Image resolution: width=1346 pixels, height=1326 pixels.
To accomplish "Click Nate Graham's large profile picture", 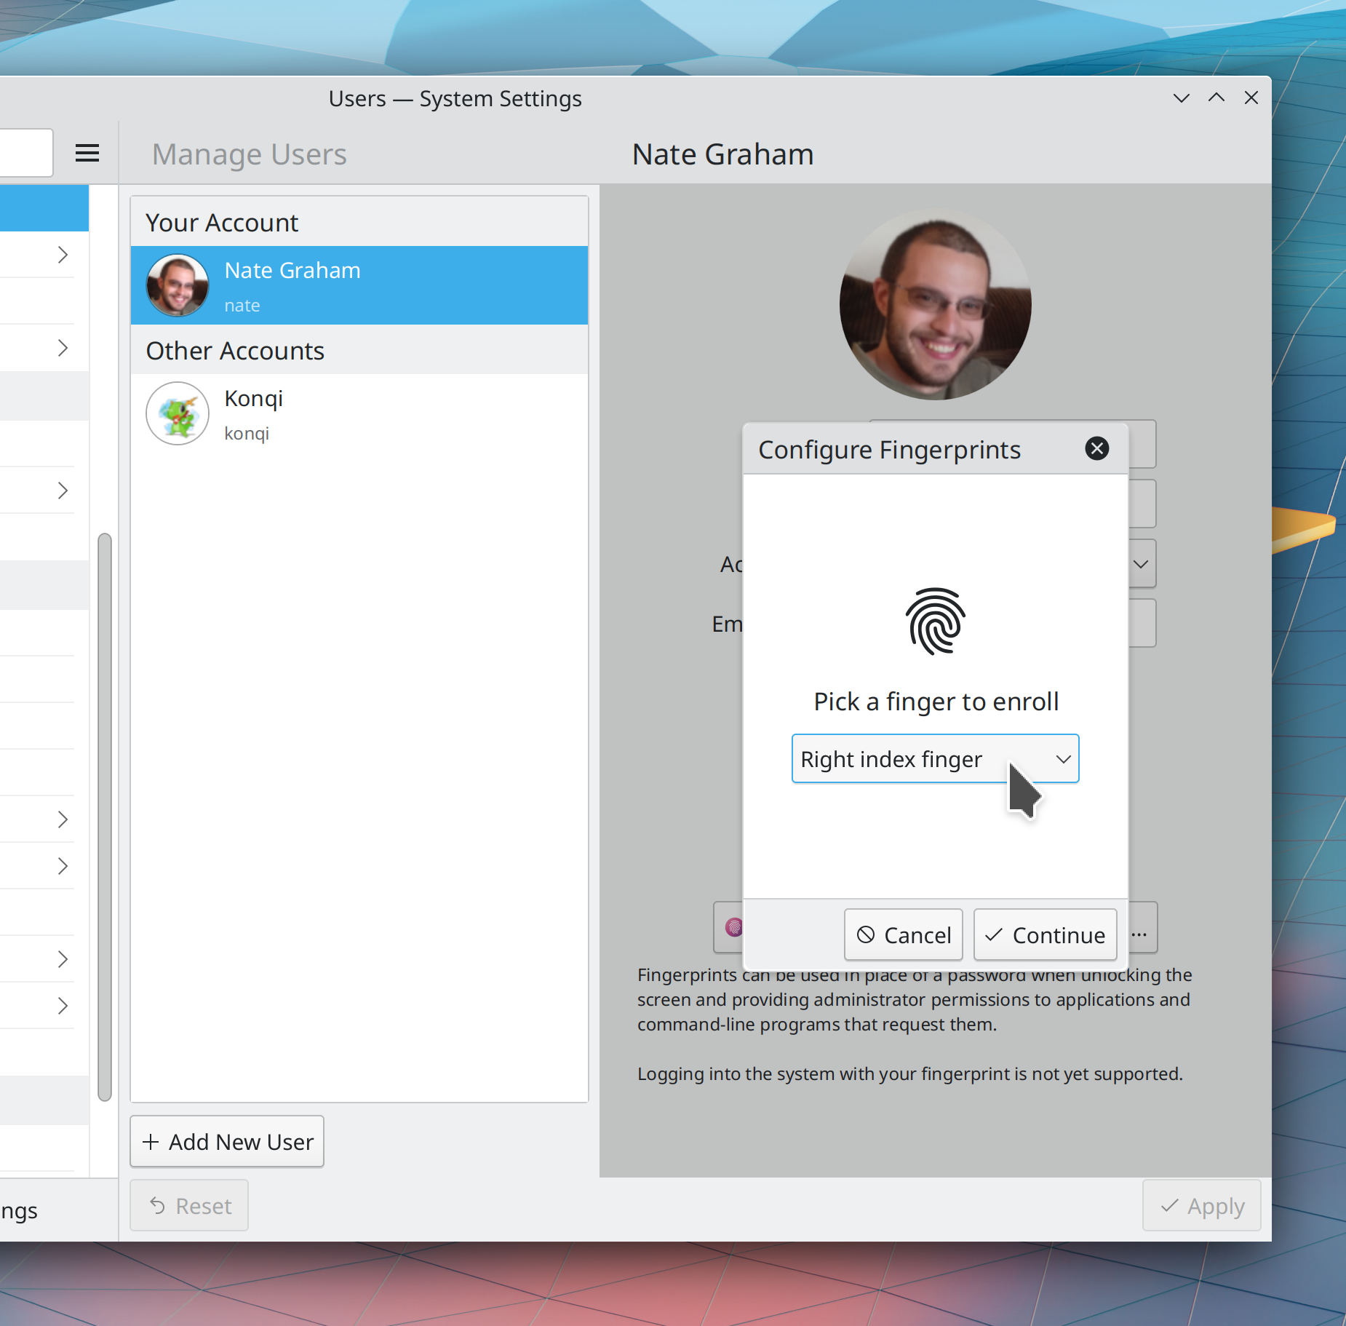I will click(x=935, y=304).
